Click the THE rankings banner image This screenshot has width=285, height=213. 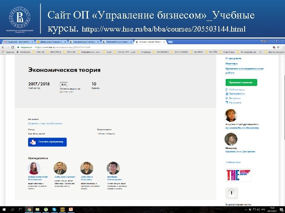[x=238, y=175]
